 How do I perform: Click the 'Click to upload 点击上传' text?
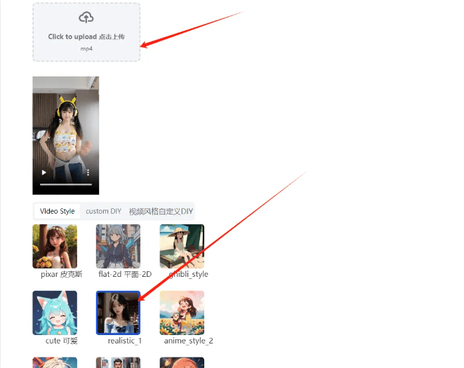click(86, 36)
